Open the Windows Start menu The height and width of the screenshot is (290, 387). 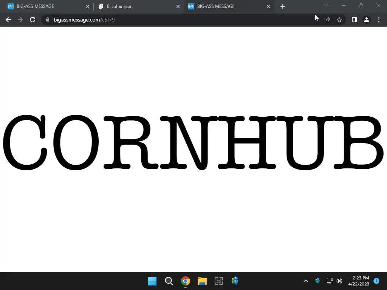click(x=152, y=281)
